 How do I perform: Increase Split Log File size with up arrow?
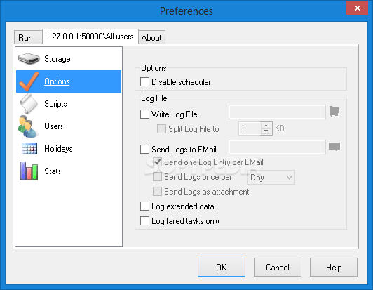pos(266,126)
